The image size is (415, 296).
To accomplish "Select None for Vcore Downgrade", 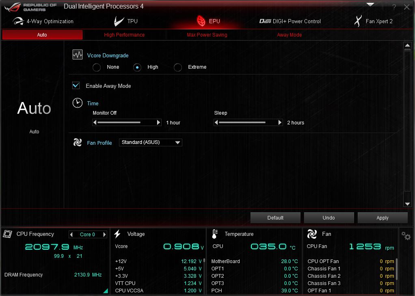I will point(97,67).
